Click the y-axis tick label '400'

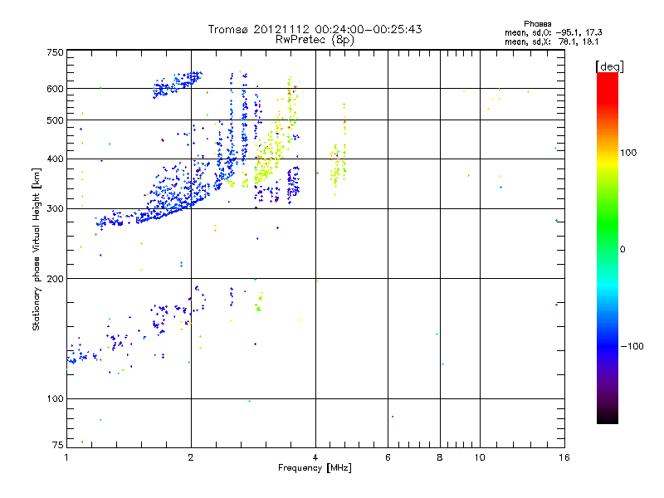click(55, 159)
